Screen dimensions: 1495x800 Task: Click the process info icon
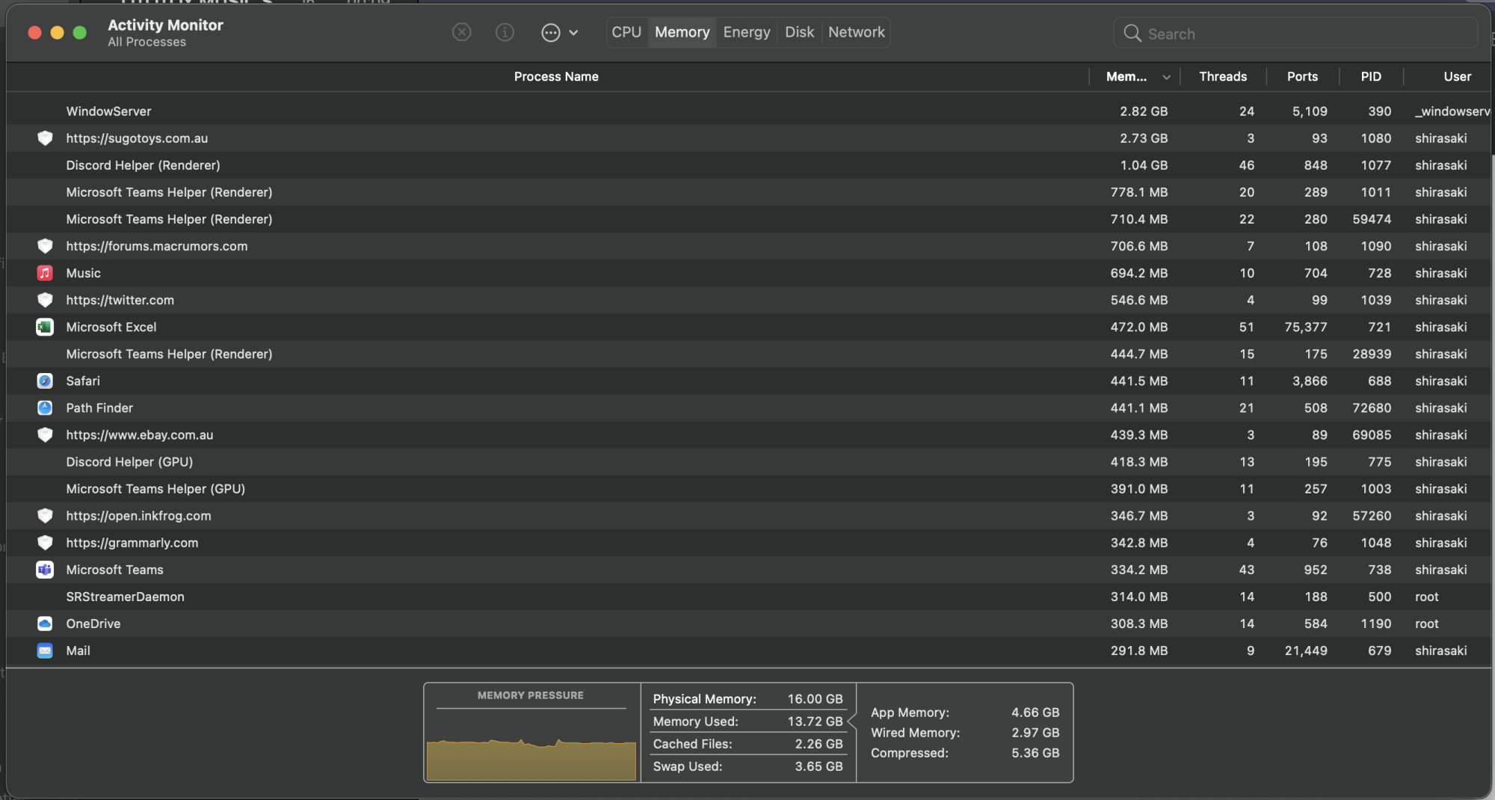(505, 32)
